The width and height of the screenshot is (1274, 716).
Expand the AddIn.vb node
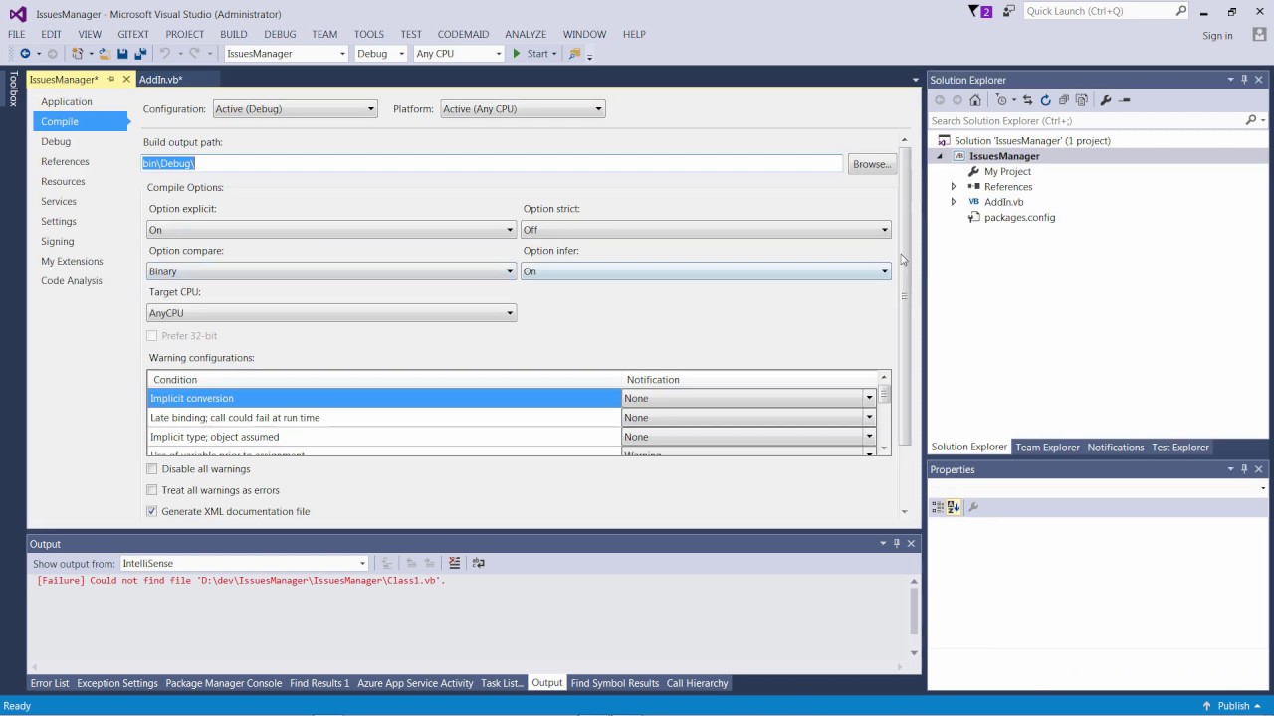click(954, 202)
